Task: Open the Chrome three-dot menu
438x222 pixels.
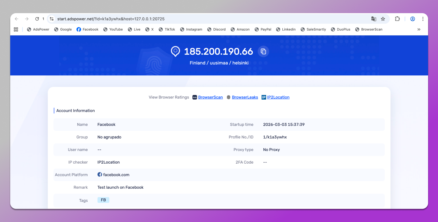Action: (x=423, y=19)
